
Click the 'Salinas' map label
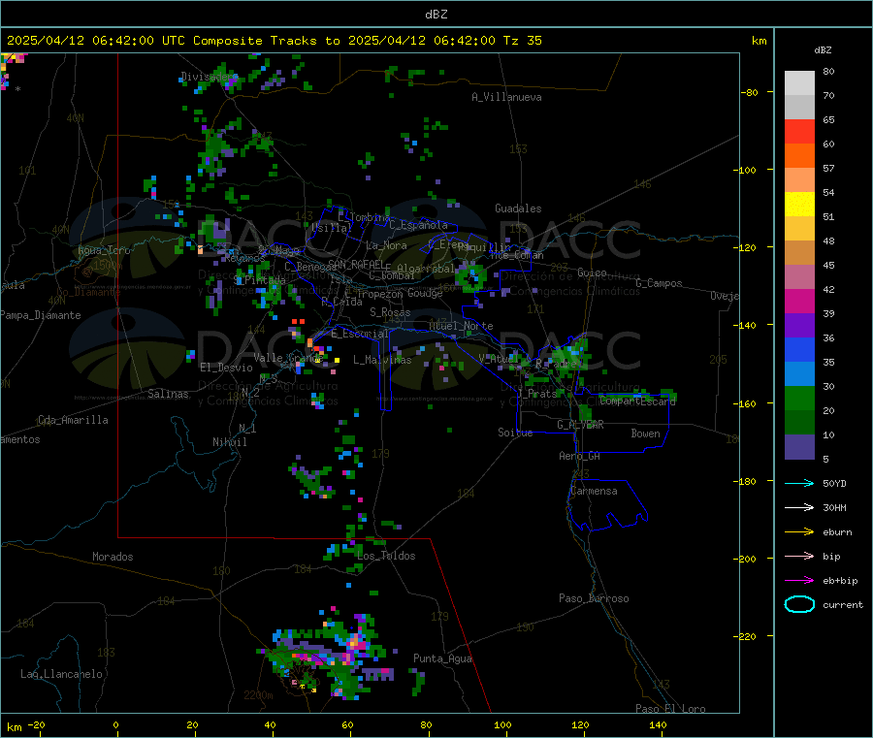pos(168,394)
